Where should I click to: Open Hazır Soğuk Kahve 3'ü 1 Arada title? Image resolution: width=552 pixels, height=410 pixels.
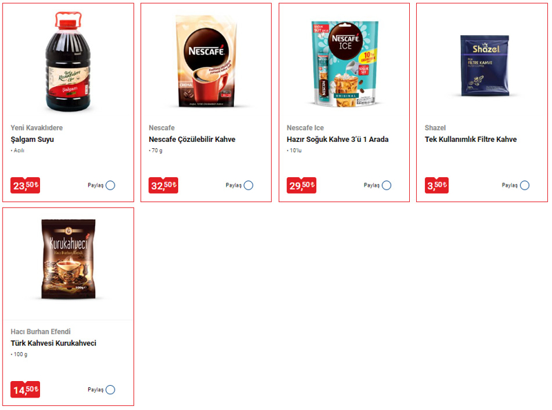(x=337, y=140)
